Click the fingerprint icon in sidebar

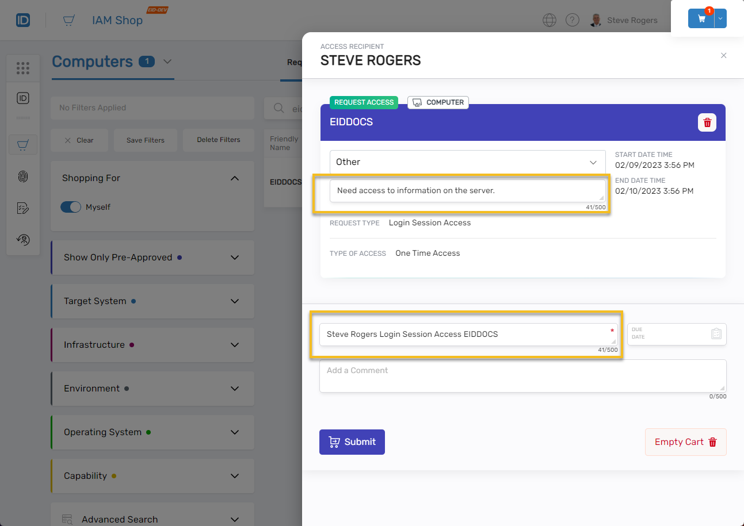click(23, 176)
